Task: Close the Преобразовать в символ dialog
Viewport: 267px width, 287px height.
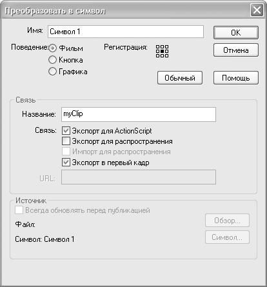Action: [257, 10]
